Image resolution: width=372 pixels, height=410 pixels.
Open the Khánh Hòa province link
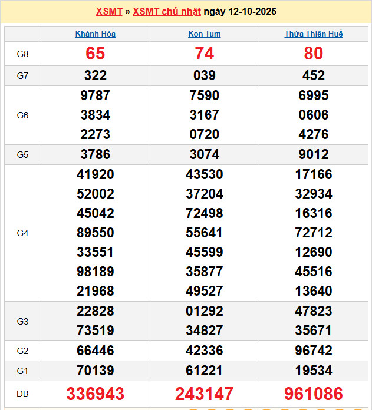point(96,34)
